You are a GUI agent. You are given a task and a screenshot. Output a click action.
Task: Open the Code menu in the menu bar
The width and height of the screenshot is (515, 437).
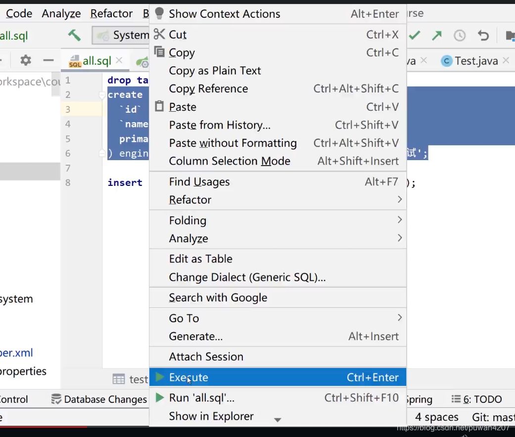[19, 13]
